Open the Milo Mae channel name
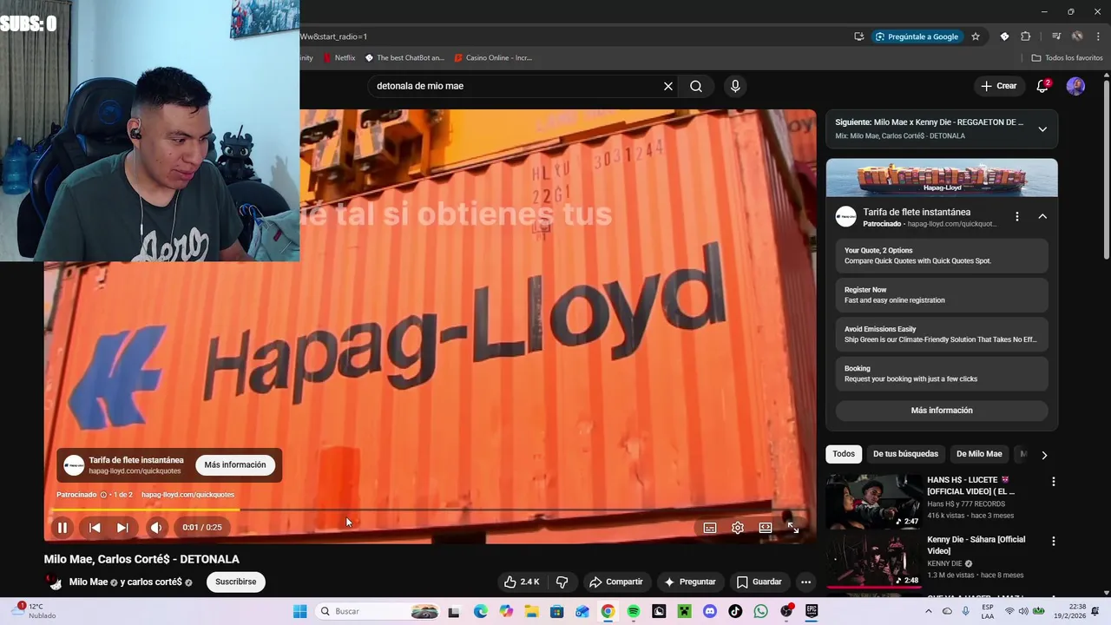 [89, 582]
